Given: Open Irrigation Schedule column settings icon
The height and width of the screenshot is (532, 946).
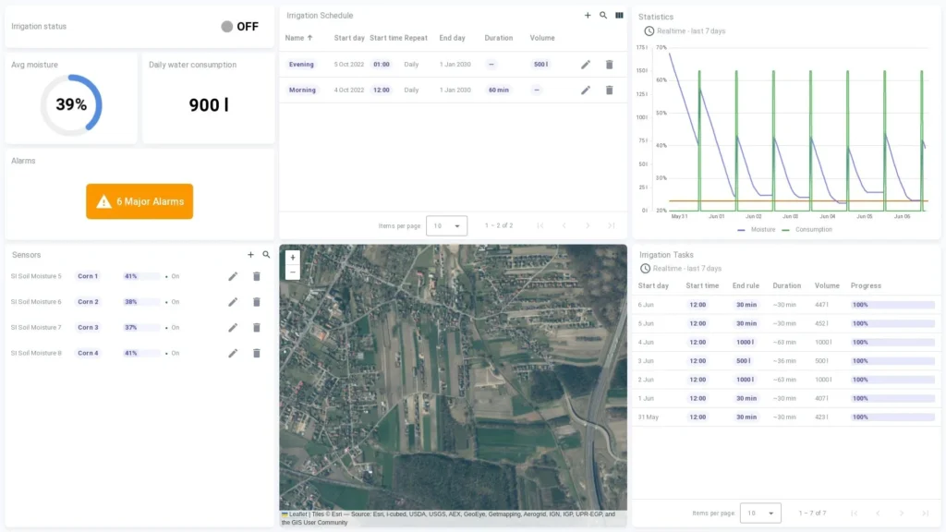Looking at the screenshot, I should (x=619, y=16).
